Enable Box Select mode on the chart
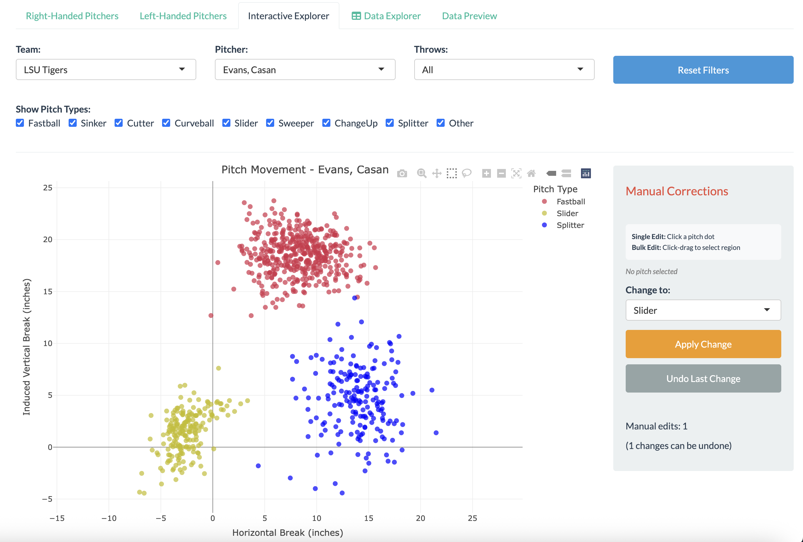The image size is (803, 542). click(x=451, y=174)
